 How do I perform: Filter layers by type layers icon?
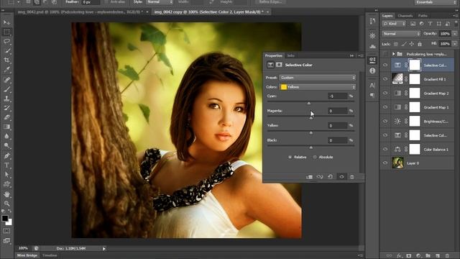(x=430, y=24)
